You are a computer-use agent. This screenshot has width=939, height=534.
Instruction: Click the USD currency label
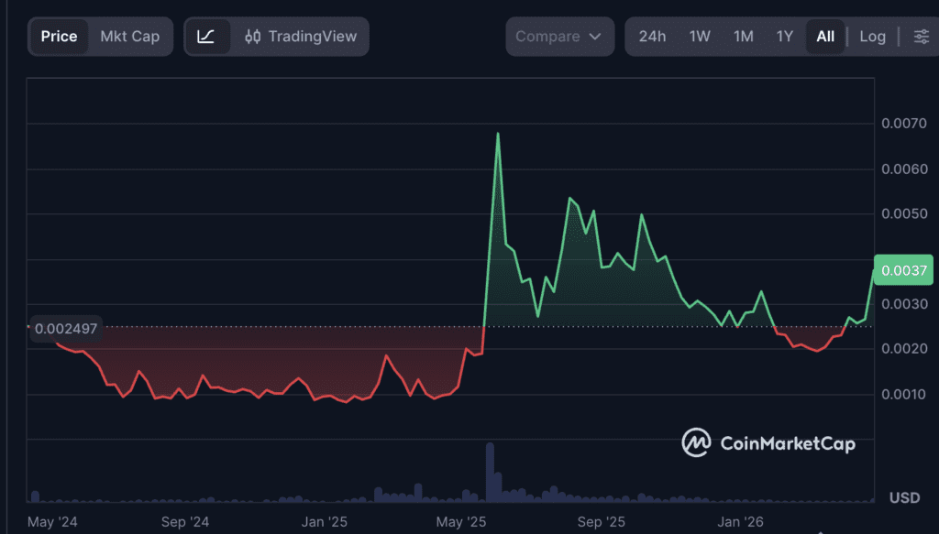point(904,498)
